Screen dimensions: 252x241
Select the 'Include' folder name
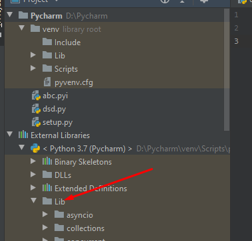[x=68, y=42]
